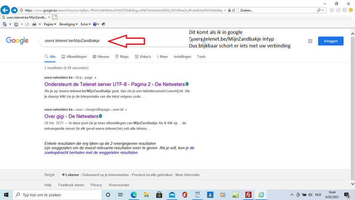Screen dimensions: 355x200
Task: Close the users.telenet.be/MijnZandb... tab
Action: (49, 17)
